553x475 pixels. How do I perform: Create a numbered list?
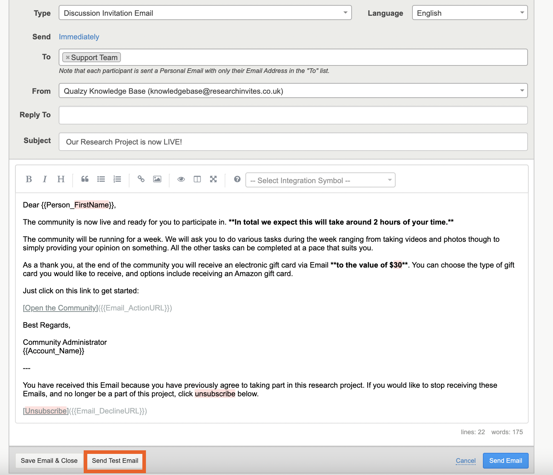click(x=117, y=179)
